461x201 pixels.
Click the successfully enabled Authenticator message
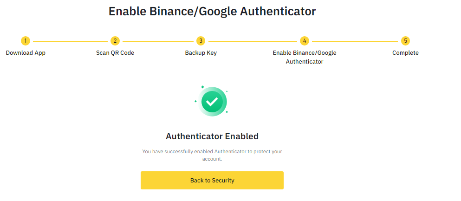pos(212,155)
